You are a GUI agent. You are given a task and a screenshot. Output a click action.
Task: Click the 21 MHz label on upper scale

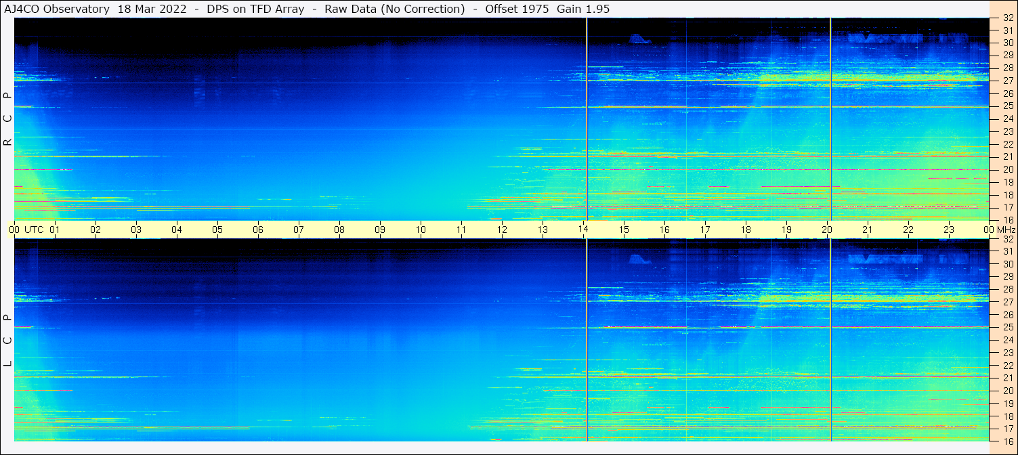click(1008, 156)
